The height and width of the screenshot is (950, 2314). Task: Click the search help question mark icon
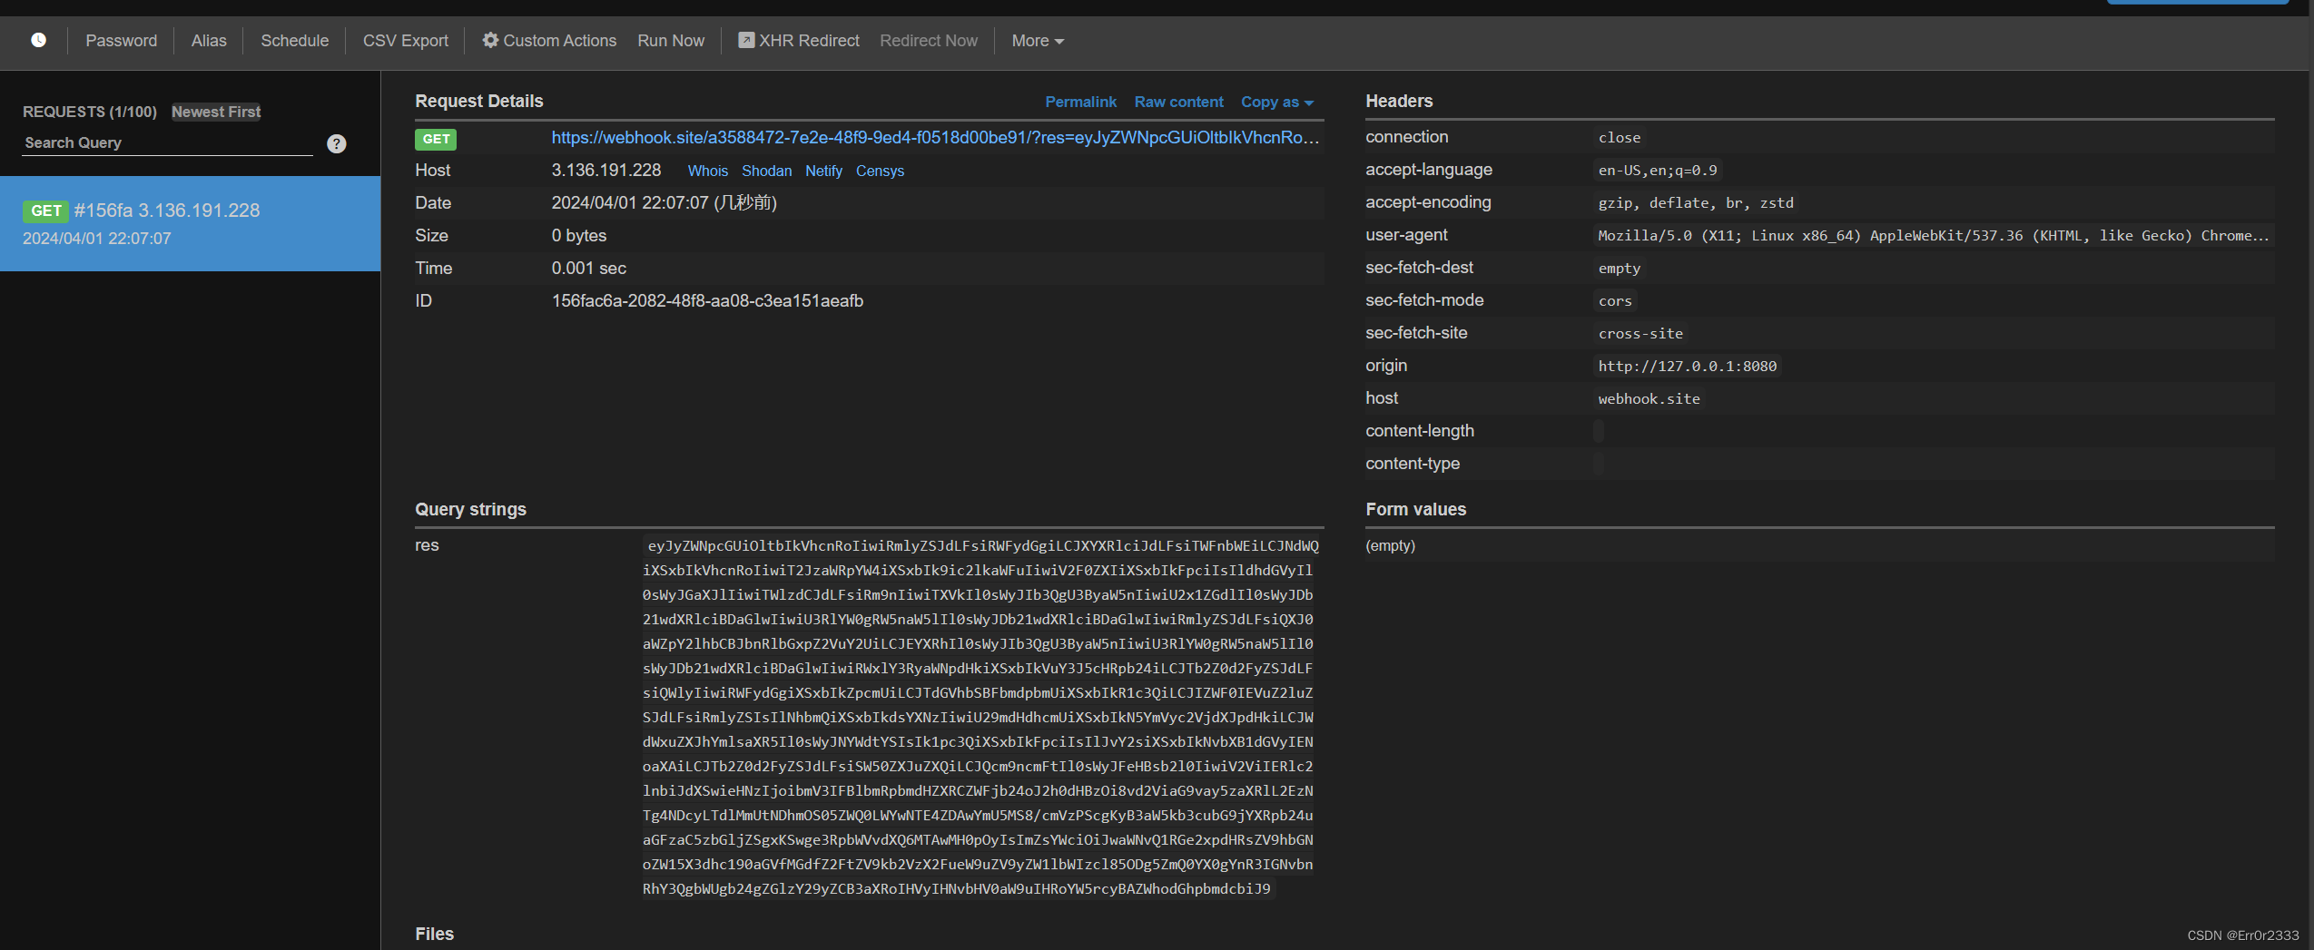pos(336,142)
